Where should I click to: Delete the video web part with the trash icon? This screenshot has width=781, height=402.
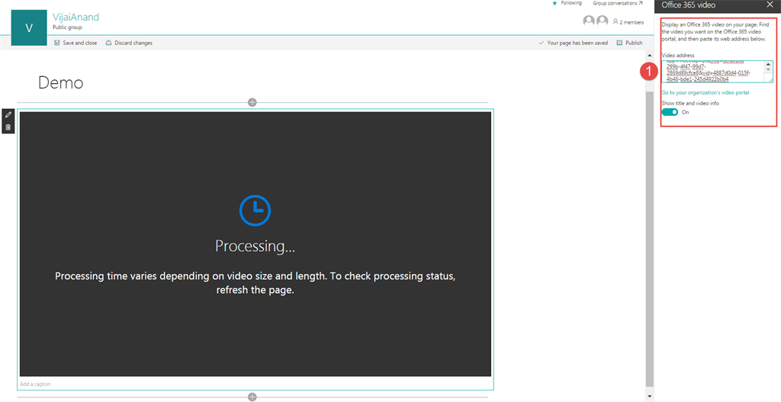(8, 127)
